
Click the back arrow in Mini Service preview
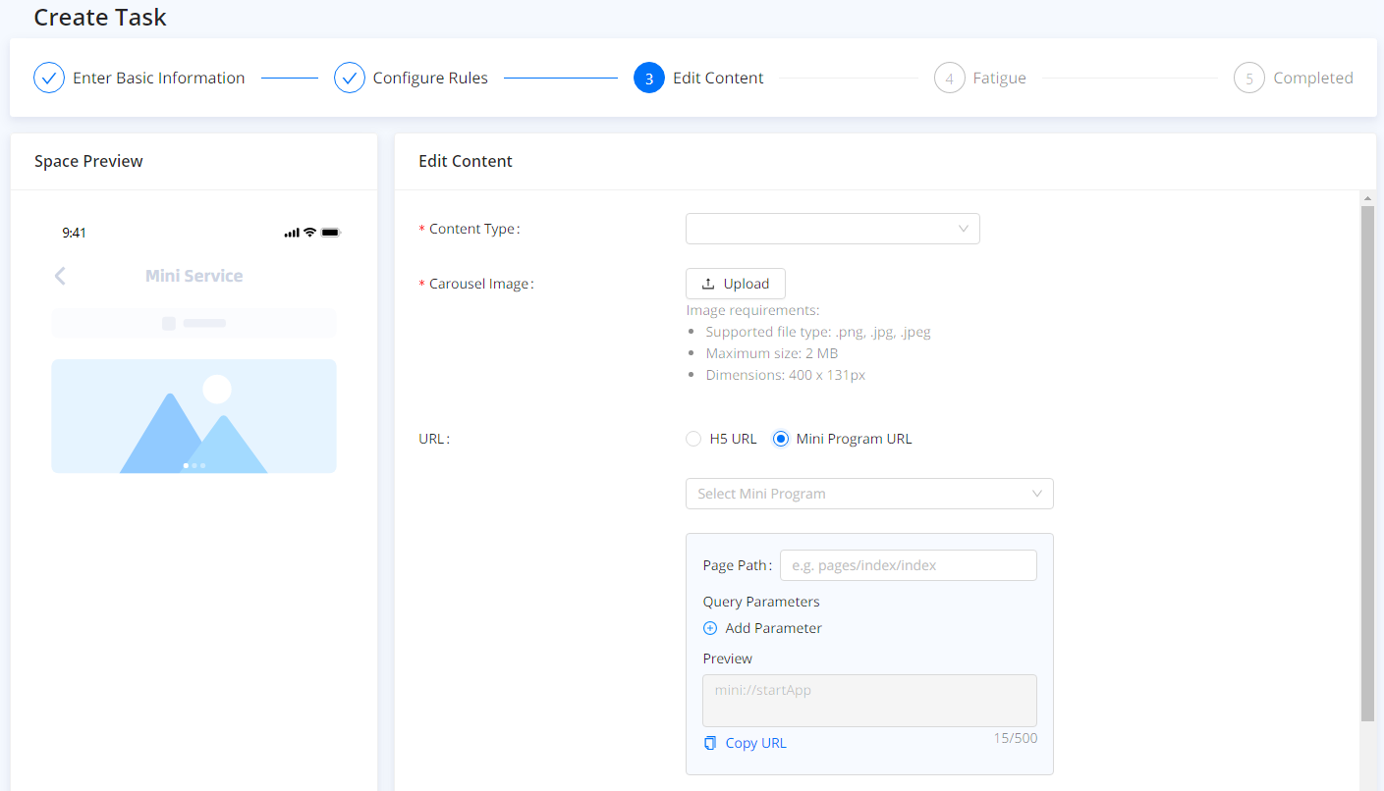point(60,276)
